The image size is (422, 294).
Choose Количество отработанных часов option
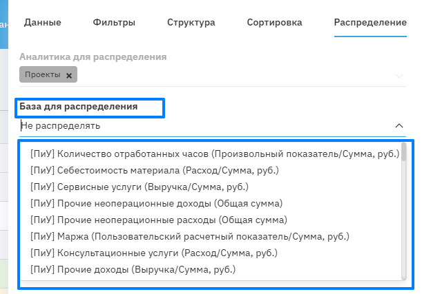tap(215, 154)
